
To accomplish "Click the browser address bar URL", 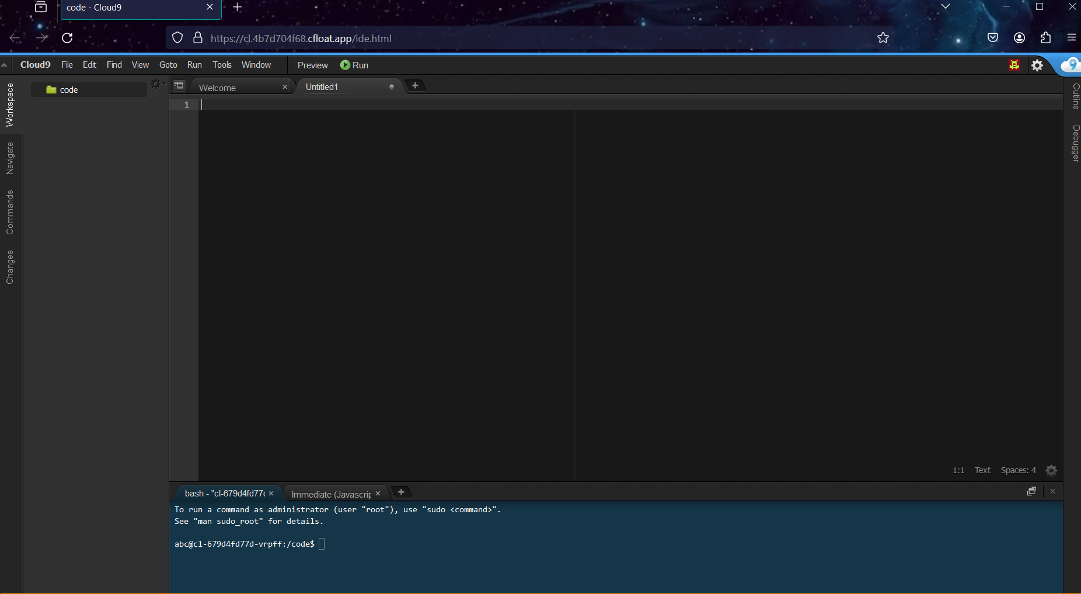I will pyautogui.click(x=301, y=39).
